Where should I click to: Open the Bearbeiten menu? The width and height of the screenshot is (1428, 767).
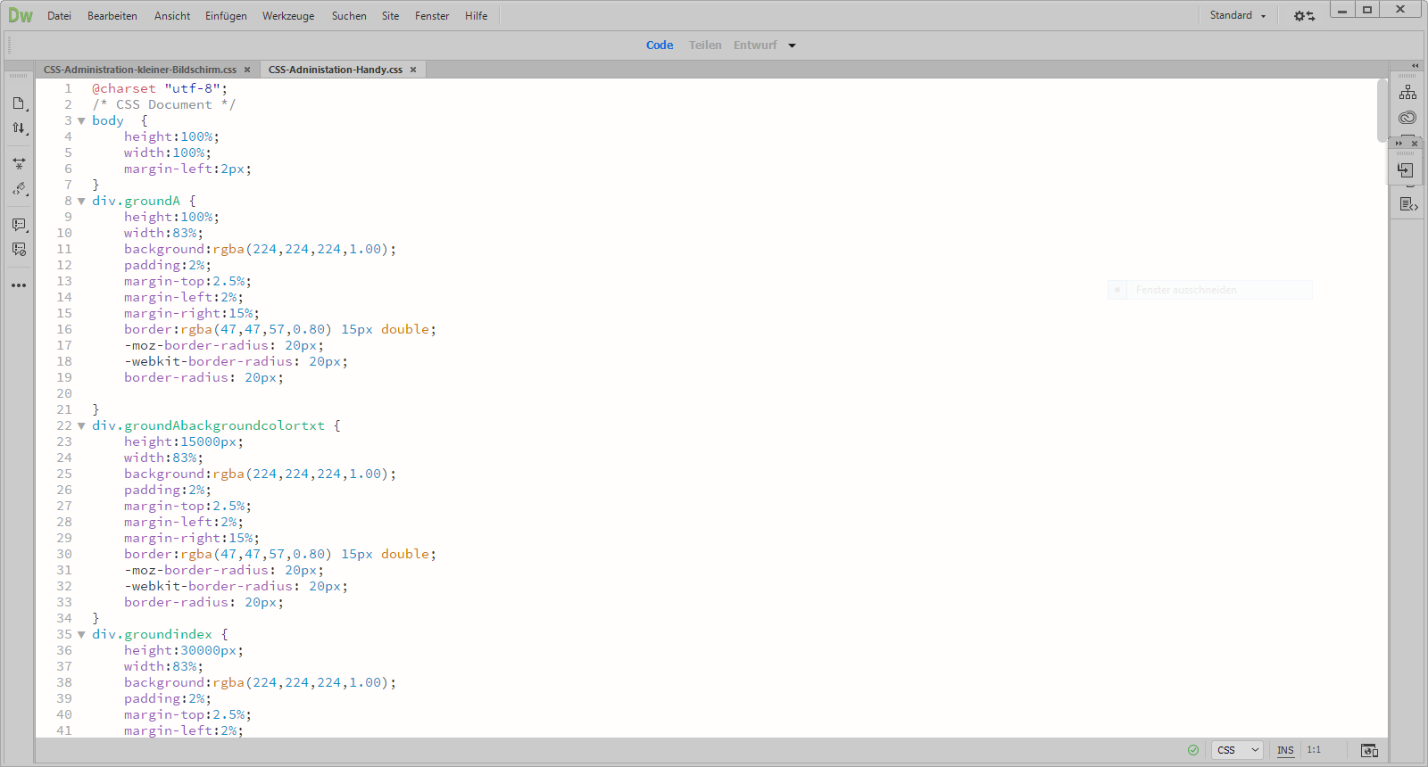(x=112, y=16)
